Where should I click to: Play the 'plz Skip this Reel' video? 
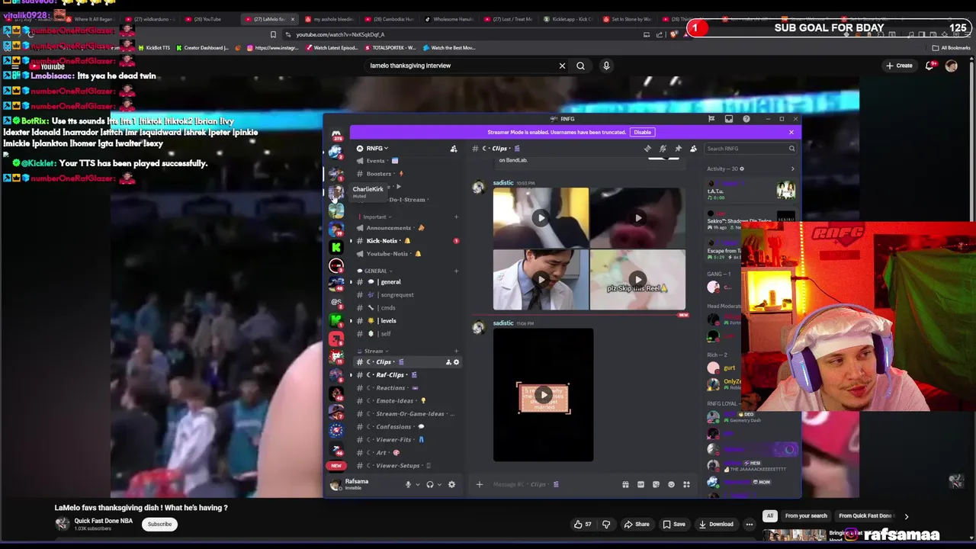coord(637,280)
